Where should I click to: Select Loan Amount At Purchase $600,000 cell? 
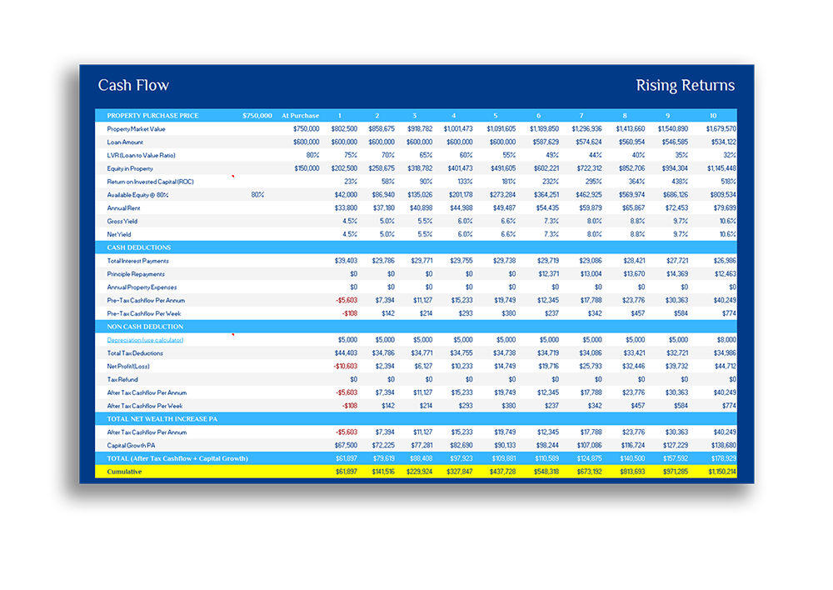(305, 142)
